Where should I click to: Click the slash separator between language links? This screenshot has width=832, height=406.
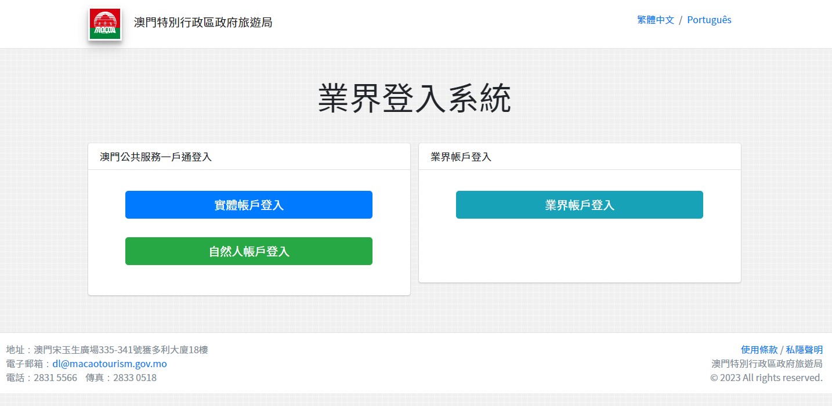681,20
